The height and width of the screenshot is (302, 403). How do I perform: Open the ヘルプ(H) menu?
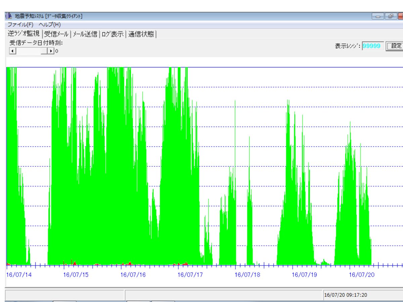[50, 24]
